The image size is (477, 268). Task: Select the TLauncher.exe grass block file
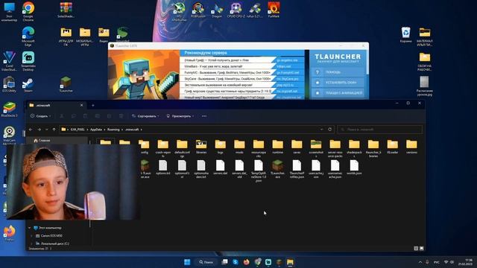[x=278, y=169]
